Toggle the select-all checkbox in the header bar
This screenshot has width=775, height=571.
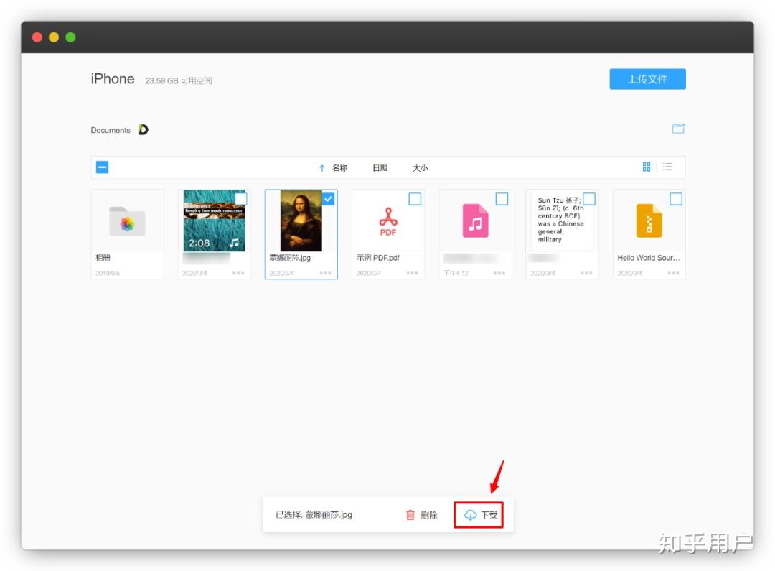pyautogui.click(x=103, y=167)
